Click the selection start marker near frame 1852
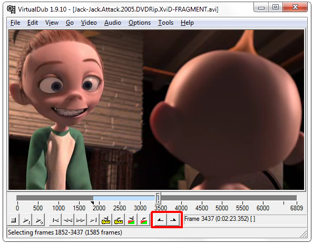Image resolution: width=313 pixels, height=244 pixels. pos(92,203)
